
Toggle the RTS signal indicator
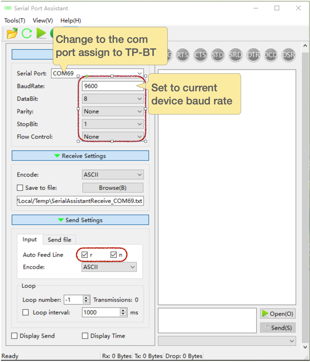tap(183, 55)
